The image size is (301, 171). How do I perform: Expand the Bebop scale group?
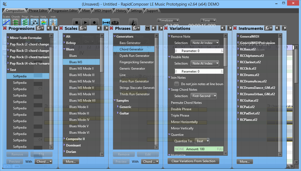(x=64, y=43)
